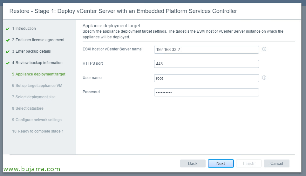306x176 pixels.
Task: Click Select deployment size step
Action: (x=34, y=97)
